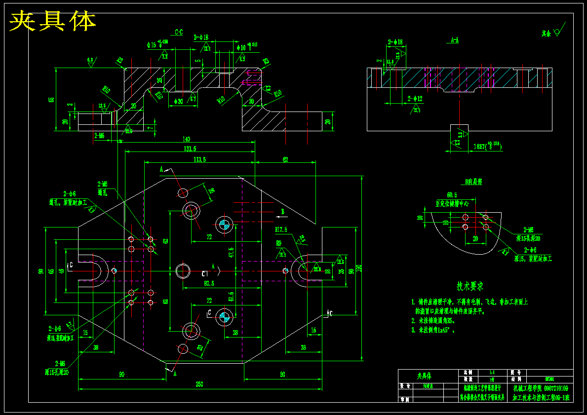
Task: Select the overall 250 length dimension
Action: 199,385
